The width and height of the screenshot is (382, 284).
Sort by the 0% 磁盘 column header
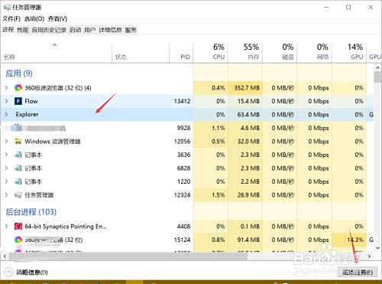click(x=280, y=53)
